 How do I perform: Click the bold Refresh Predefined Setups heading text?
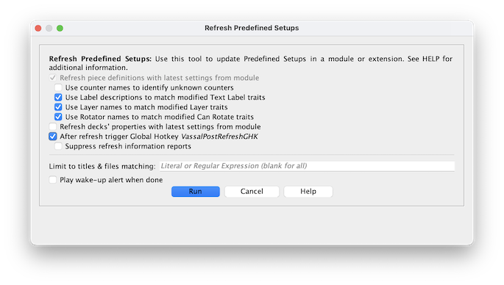coord(100,59)
